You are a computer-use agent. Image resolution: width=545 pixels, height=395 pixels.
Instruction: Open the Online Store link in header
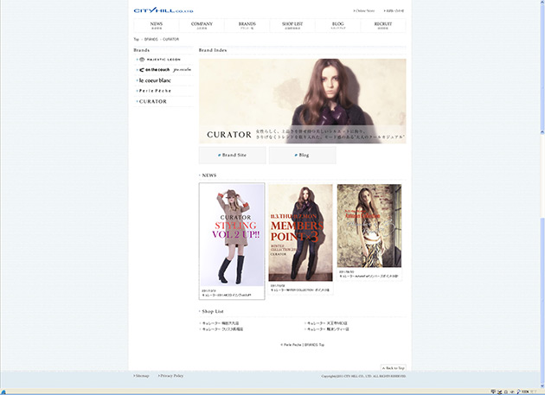364,11
